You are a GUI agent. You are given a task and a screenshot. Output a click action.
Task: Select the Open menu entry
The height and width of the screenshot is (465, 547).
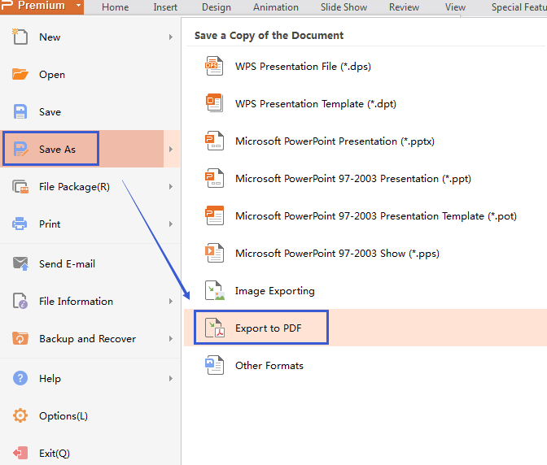point(90,75)
